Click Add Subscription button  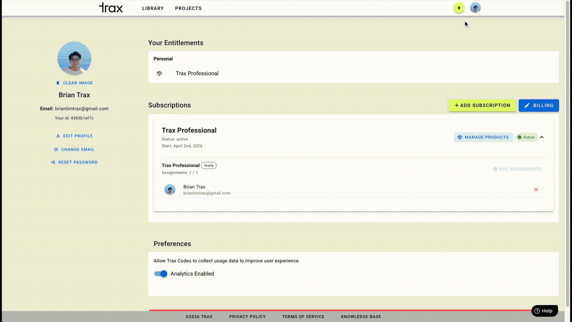pos(482,106)
